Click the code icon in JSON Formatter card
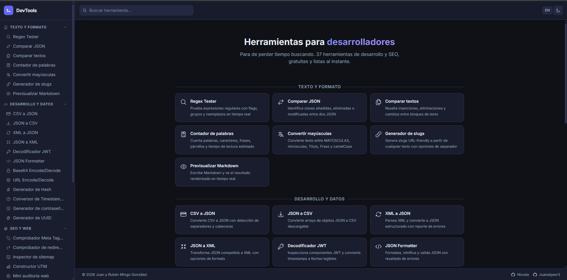Viewport: 567px width, 280px height. [x=378, y=247]
